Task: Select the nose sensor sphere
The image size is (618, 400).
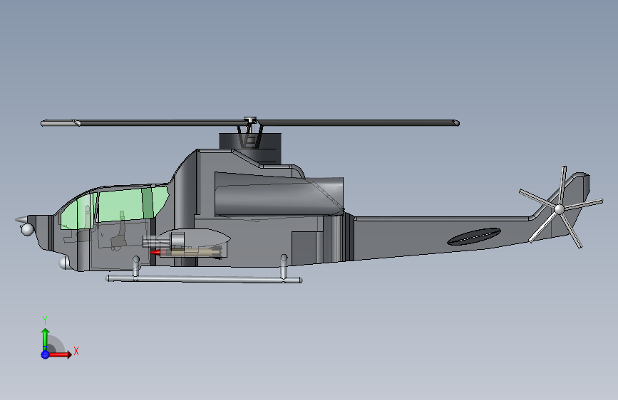Action: [x=27, y=229]
